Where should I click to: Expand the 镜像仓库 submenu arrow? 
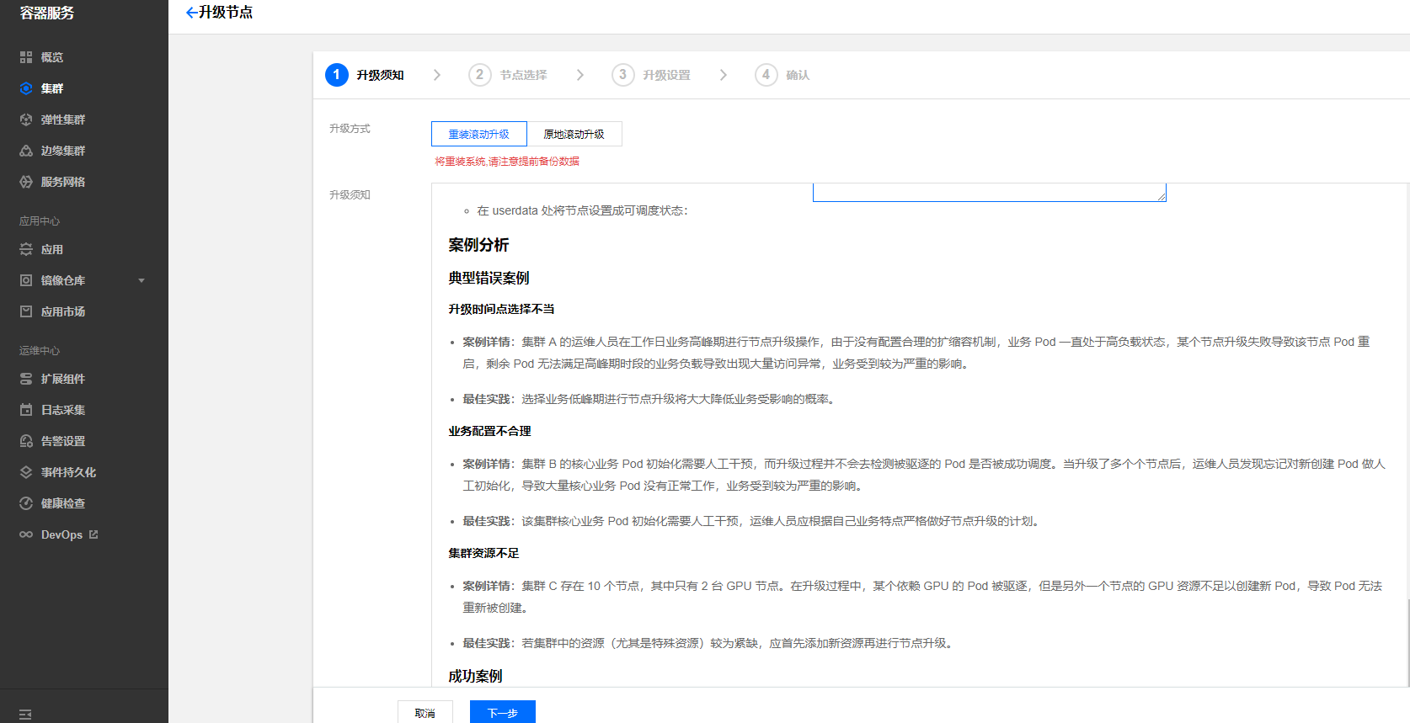click(142, 280)
